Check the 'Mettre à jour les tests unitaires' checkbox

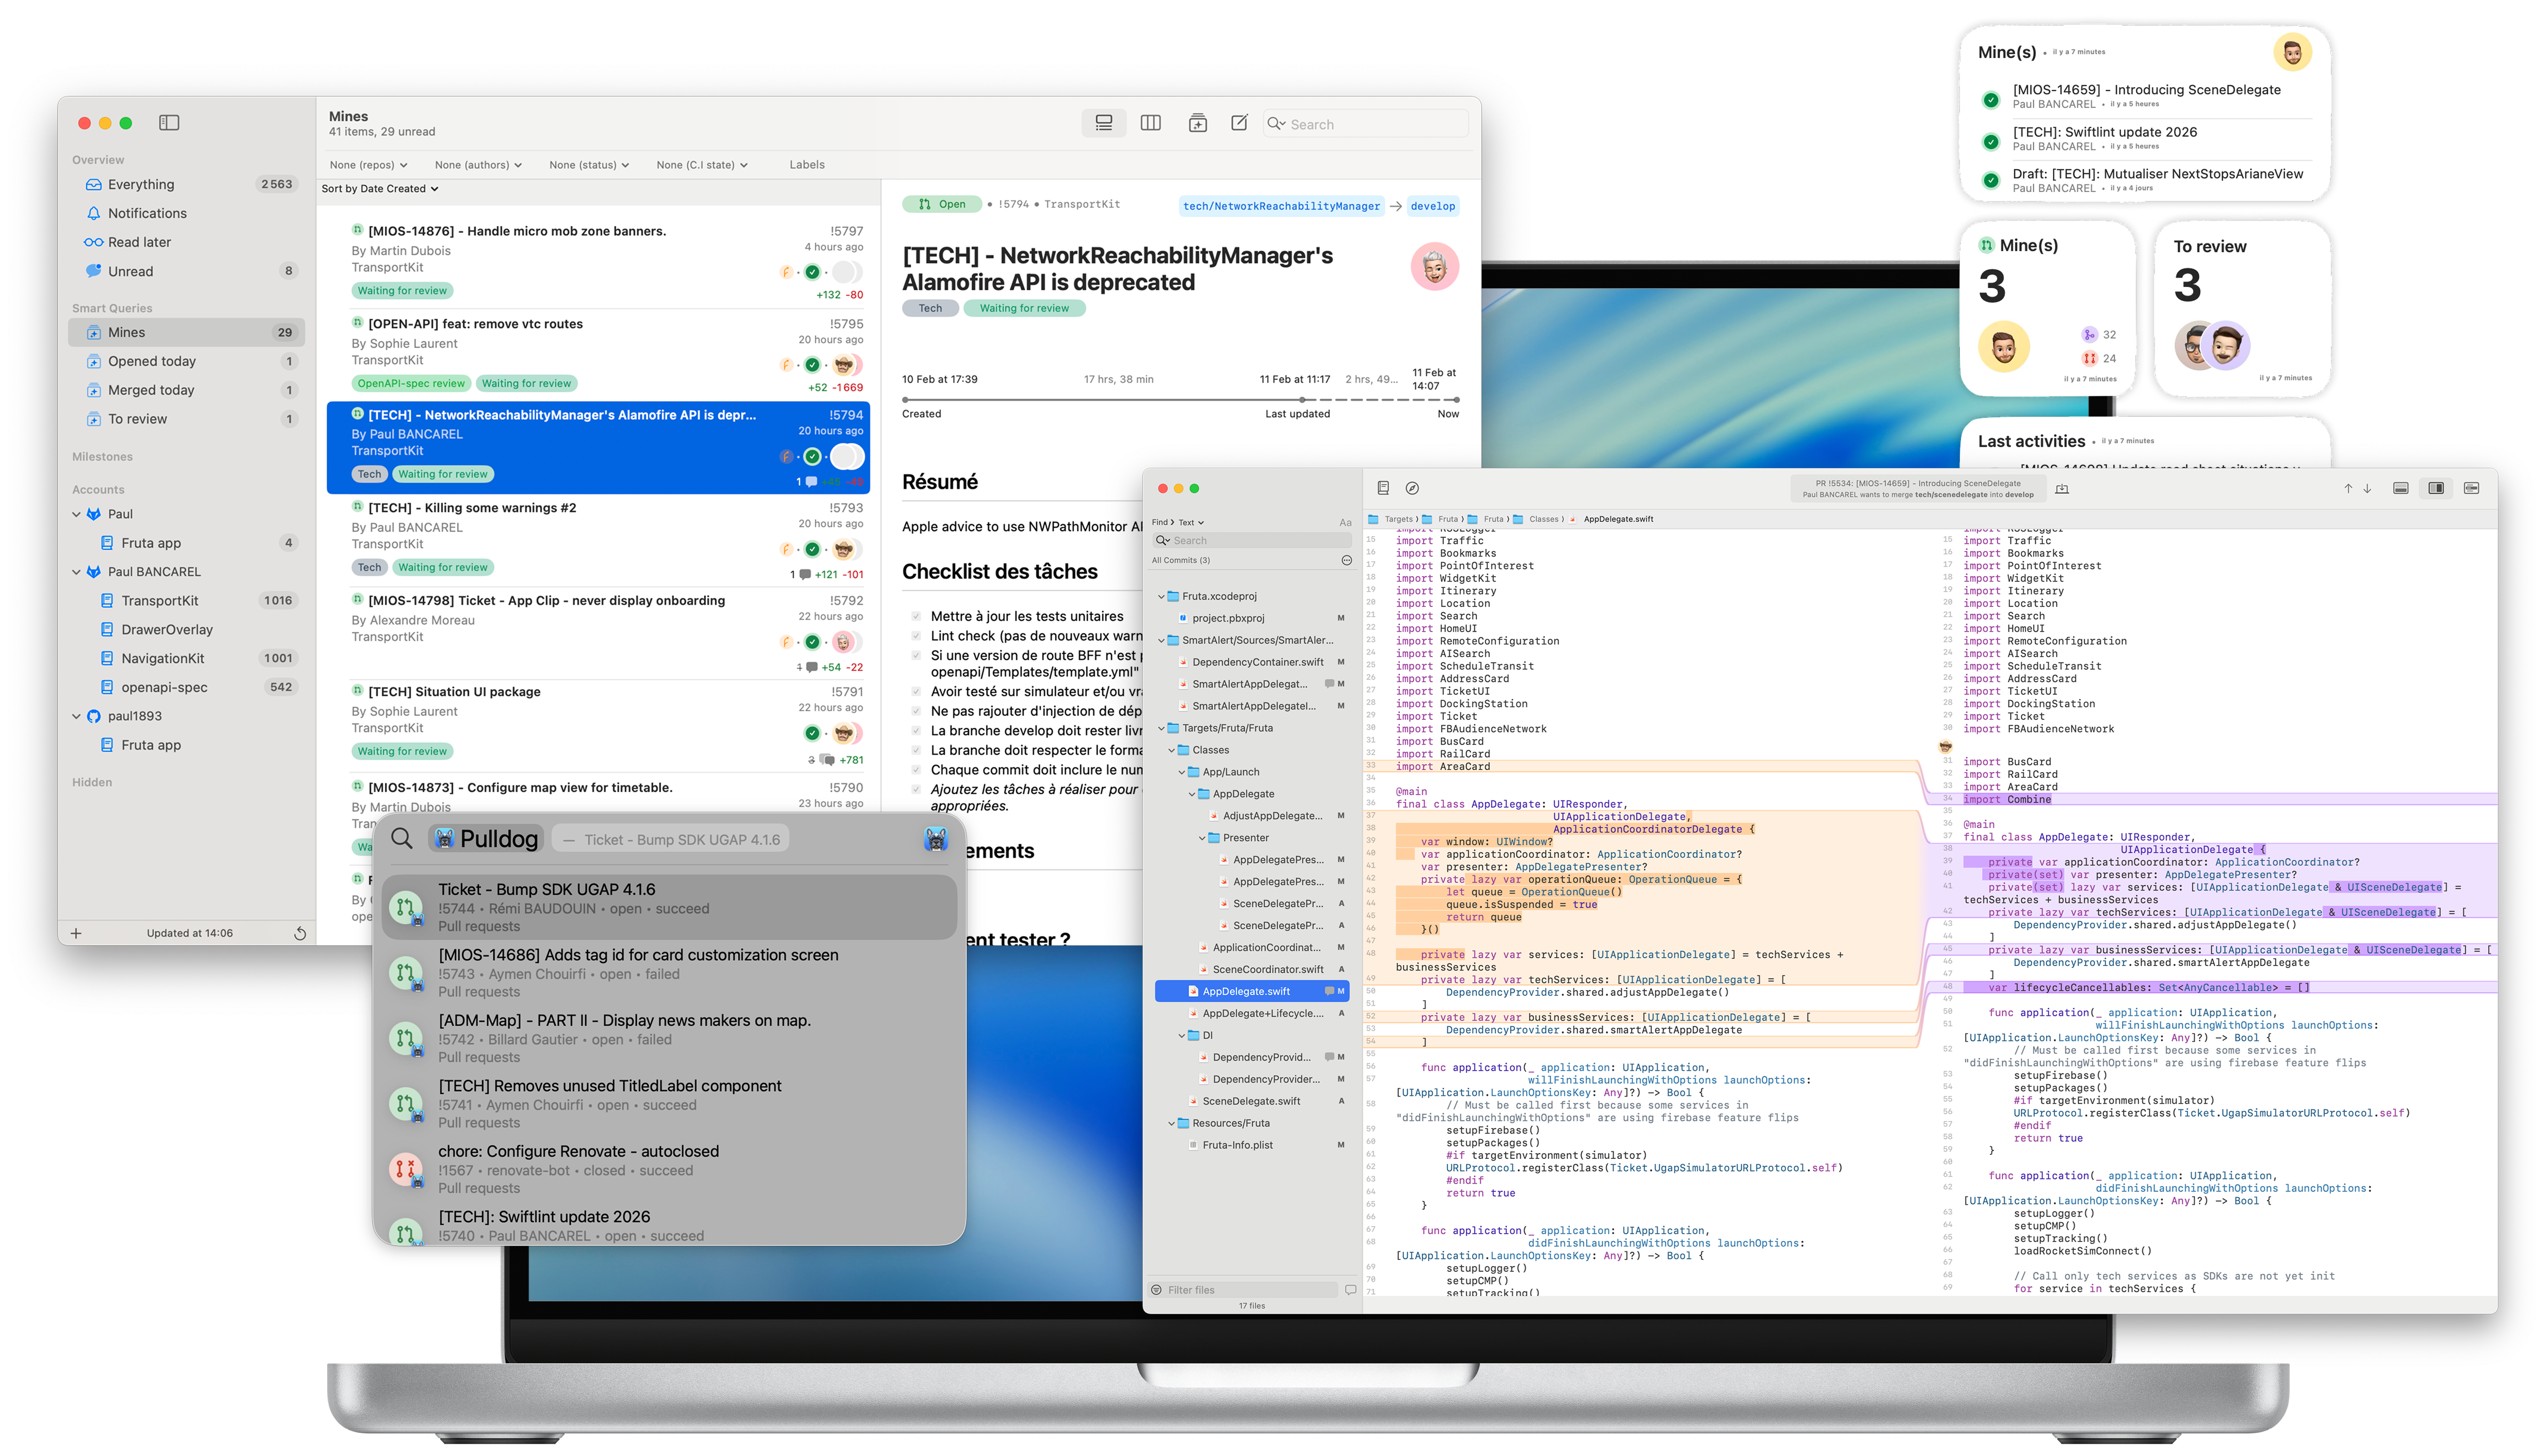point(915,616)
